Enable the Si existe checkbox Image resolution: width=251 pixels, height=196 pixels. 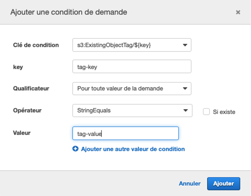click(206, 112)
